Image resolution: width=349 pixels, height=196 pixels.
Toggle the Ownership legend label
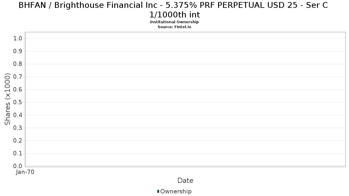click(x=176, y=191)
